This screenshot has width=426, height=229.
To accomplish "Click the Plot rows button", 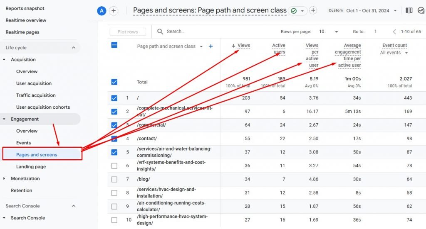I will (128, 32).
